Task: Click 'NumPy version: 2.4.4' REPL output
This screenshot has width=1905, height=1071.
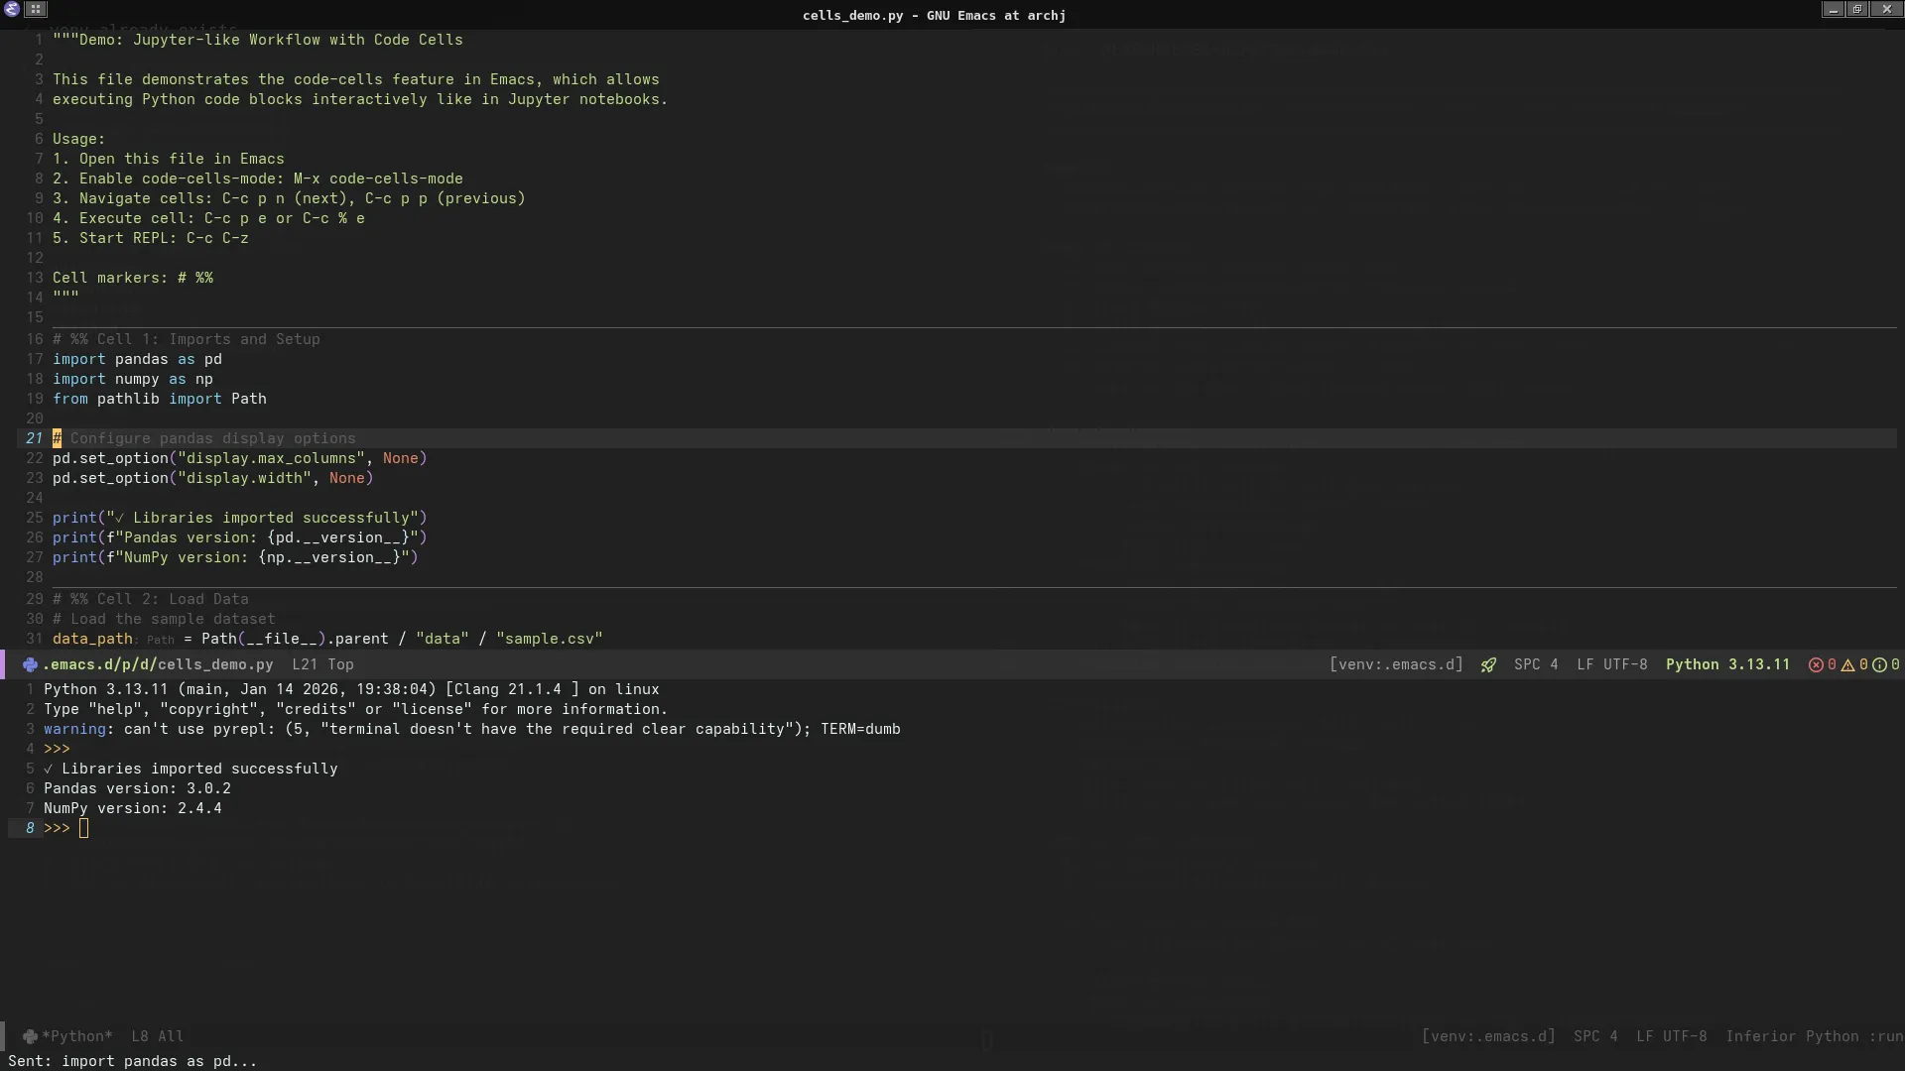Action: click(x=133, y=808)
